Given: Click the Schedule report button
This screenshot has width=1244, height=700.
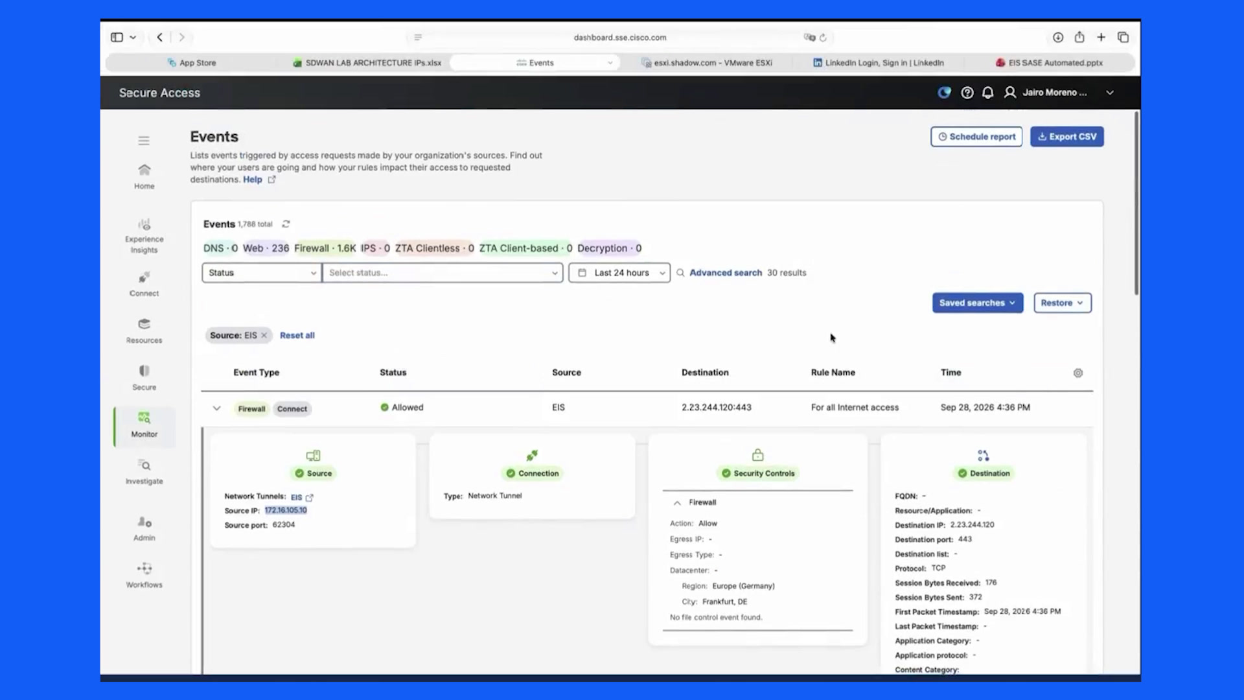Looking at the screenshot, I should pos(976,137).
